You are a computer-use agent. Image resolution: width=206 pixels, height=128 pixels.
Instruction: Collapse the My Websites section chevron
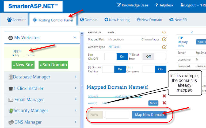pyautogui.click(x=75, y=37)
